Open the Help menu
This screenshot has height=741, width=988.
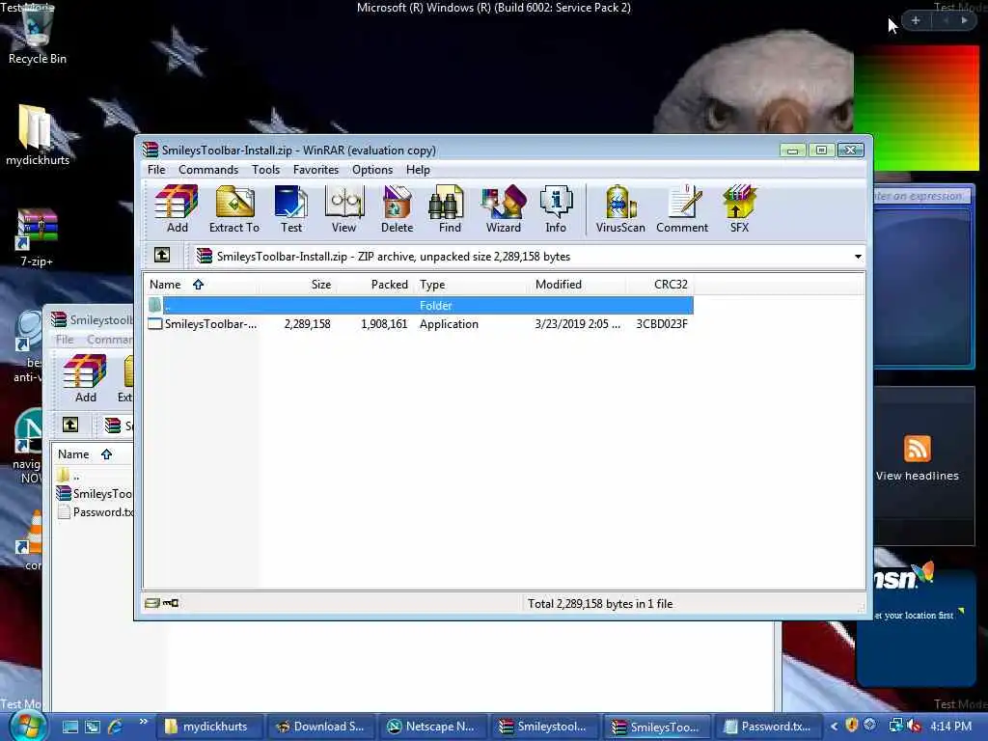[418, 170]
